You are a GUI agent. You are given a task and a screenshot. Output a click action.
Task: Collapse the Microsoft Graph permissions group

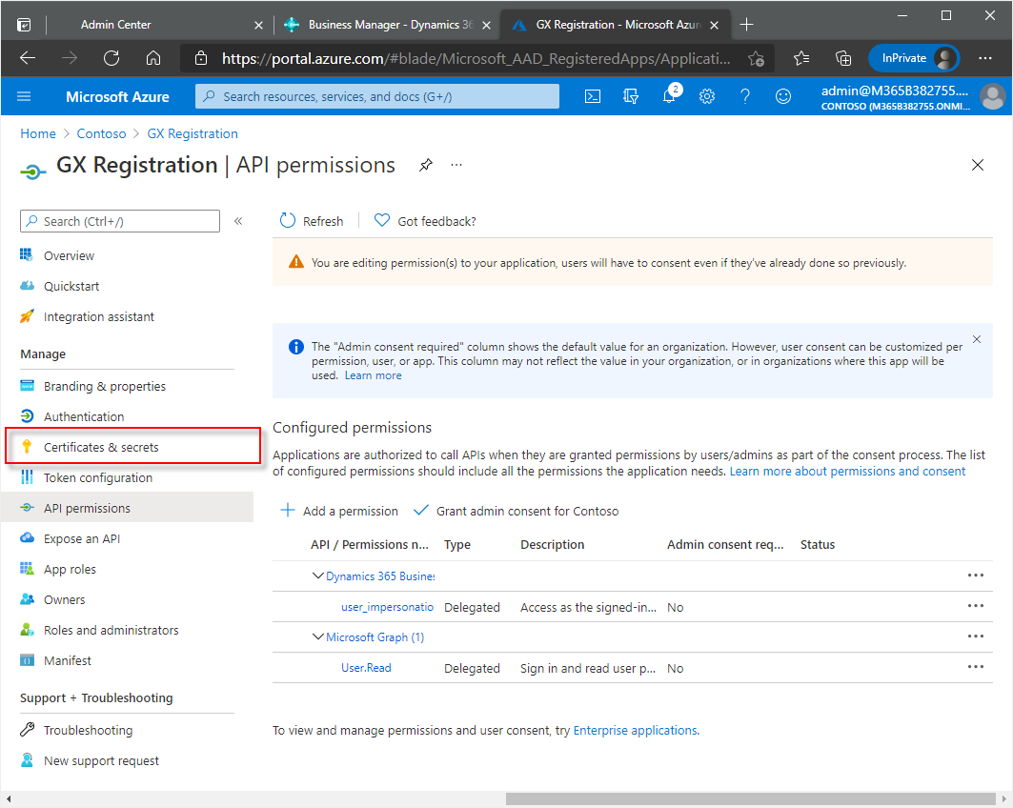(x=318, y=637)
